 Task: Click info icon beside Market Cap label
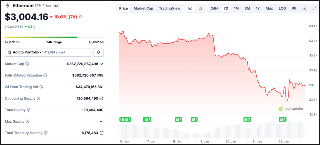(27, 64)
